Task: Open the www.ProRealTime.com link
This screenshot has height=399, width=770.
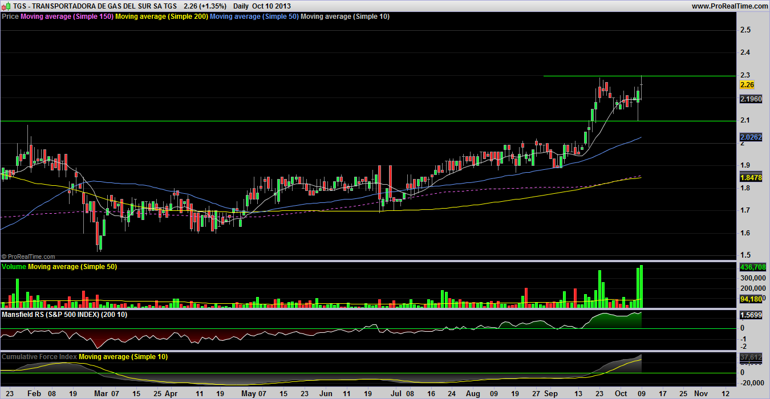Action: pyautogui.click(x=730, y=6)
